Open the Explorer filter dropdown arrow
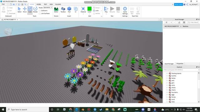The image size is (200, 112). click(x=199, y=70)
